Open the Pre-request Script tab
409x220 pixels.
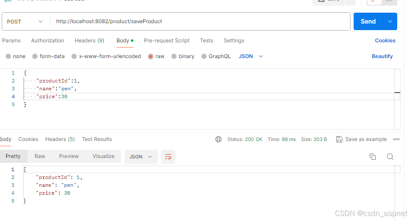point(167,41)
